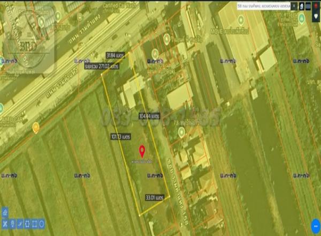Select the circle drawing tool
The image size is (321, 236).
(x=41, y=224)
